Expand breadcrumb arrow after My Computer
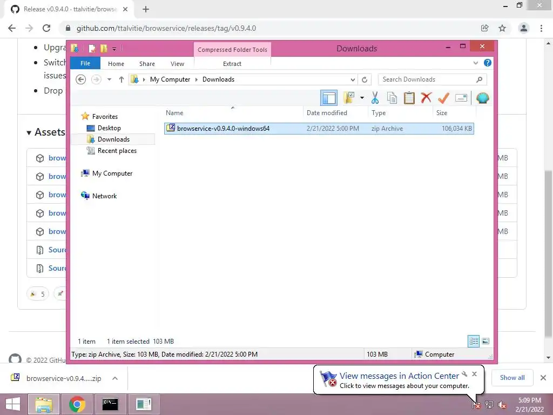Viewport: 553px width, 415px height. 197,79
